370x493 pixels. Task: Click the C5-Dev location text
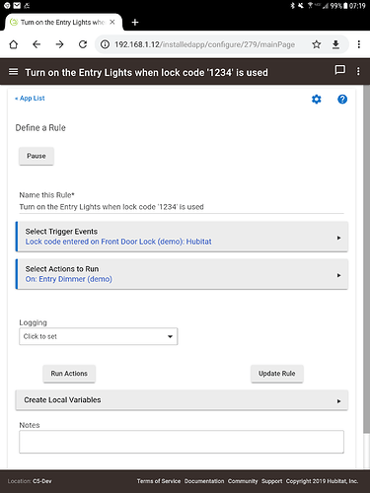(x=42, y=481)
